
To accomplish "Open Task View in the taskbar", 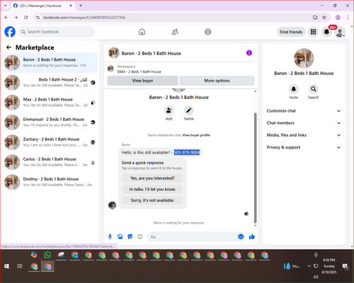I will [x=20, y=266].
